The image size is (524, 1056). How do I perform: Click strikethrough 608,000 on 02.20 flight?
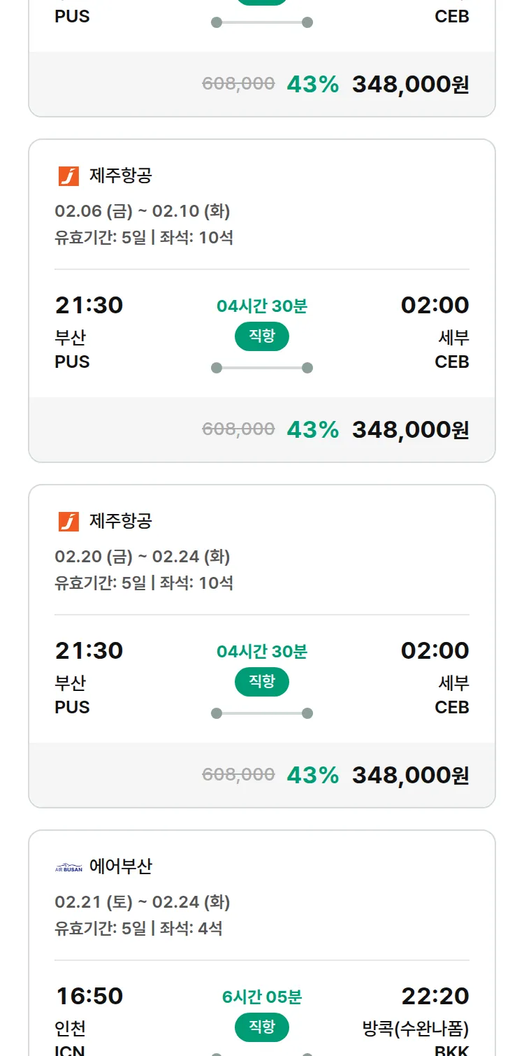238,774
